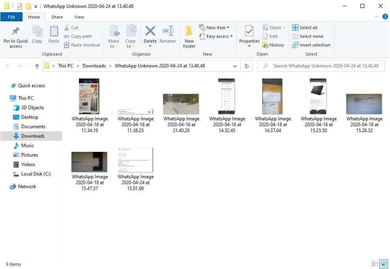The height and width of the screenshot is (269, 390).
Task: Open Windows Help question mark
Action: pos(385,17)
